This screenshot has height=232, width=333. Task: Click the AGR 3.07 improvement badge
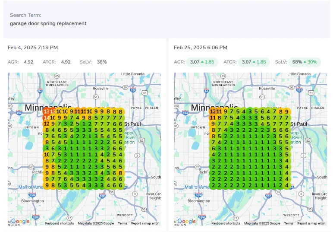point(202,62)
